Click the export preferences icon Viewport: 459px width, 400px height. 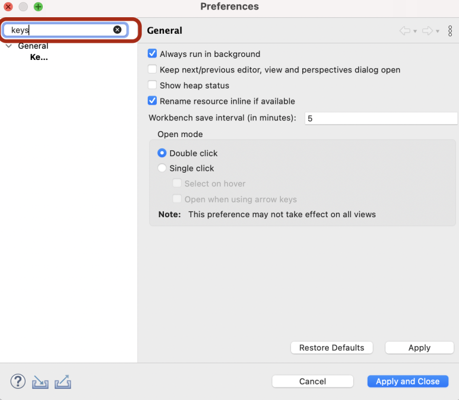point(62,382)
